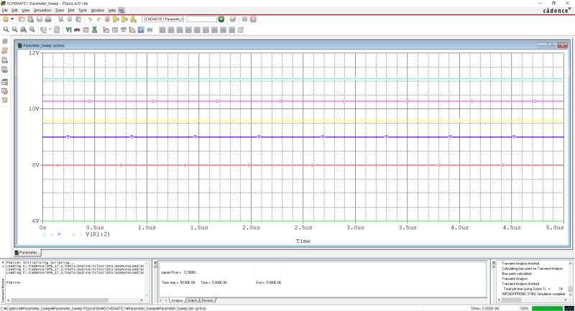Click the Zoom In magnifier icon

pyautogui.click(x=6, y=29)
